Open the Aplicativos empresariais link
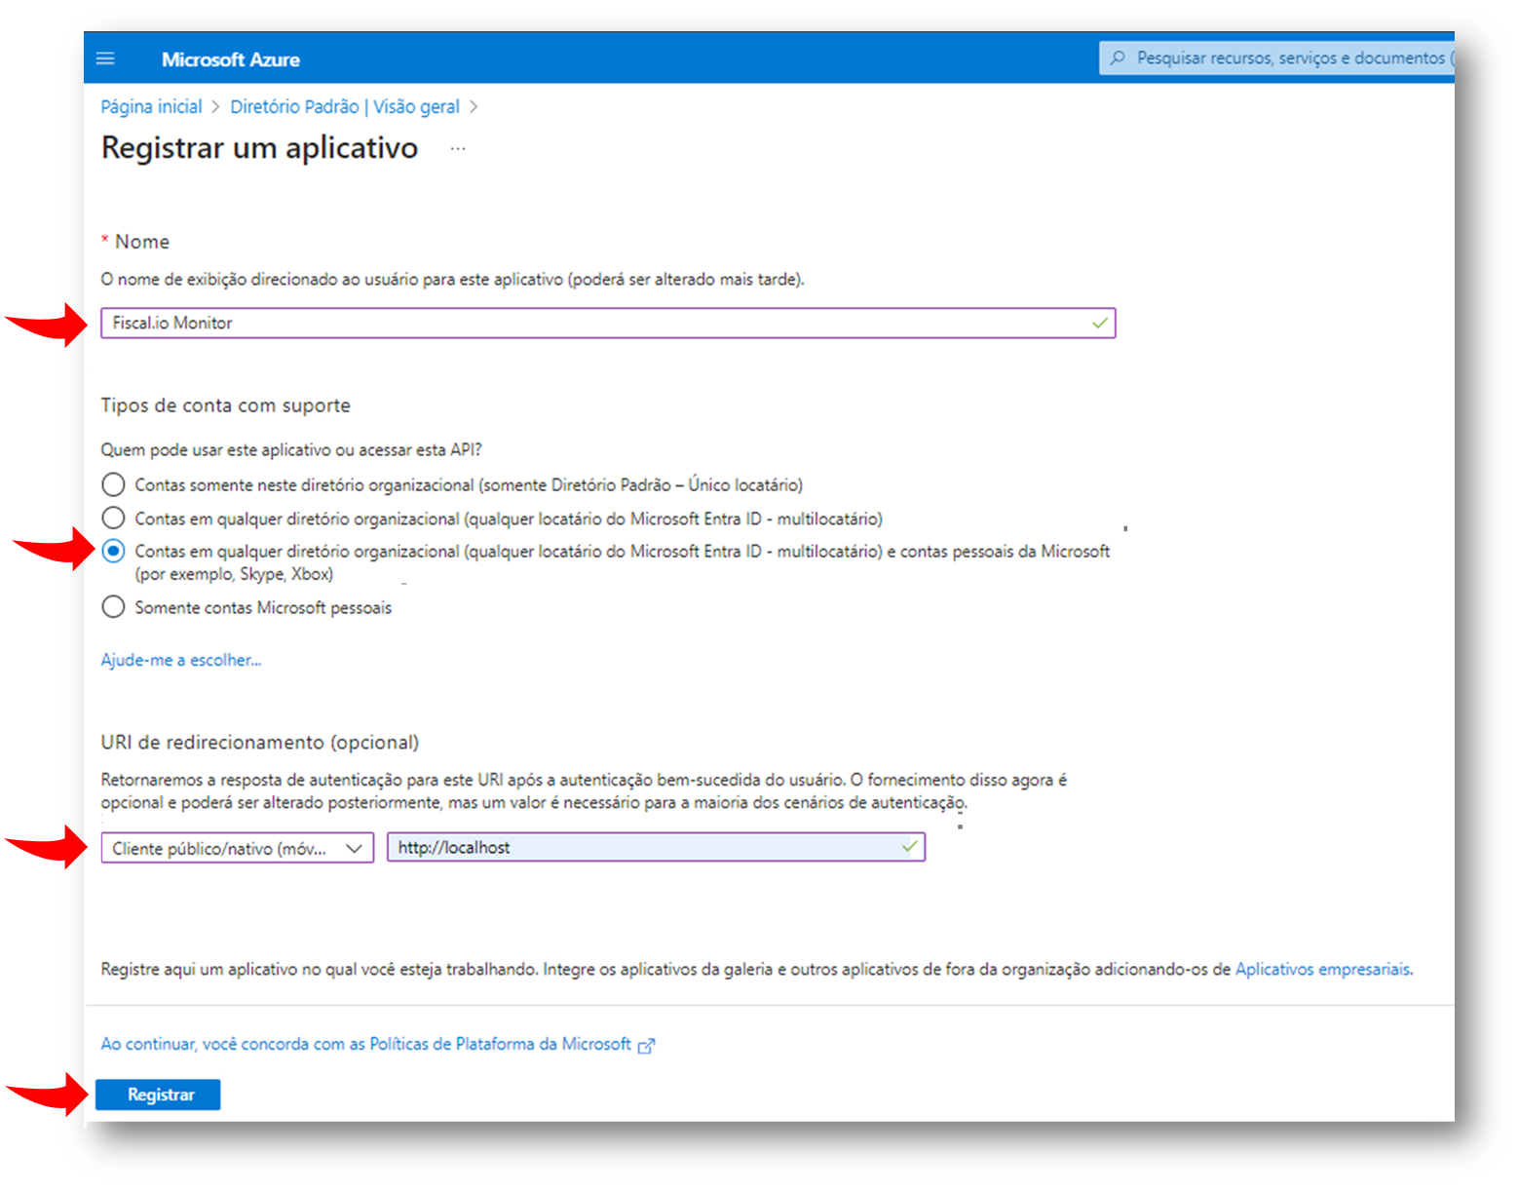The image size is (1518, 1191). [x=1322, y=969]
